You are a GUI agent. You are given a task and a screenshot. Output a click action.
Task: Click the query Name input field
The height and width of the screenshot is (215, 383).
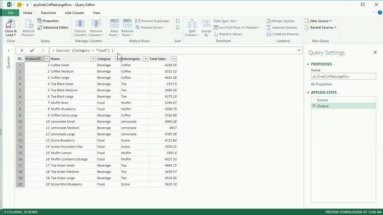tap(343, 76)
